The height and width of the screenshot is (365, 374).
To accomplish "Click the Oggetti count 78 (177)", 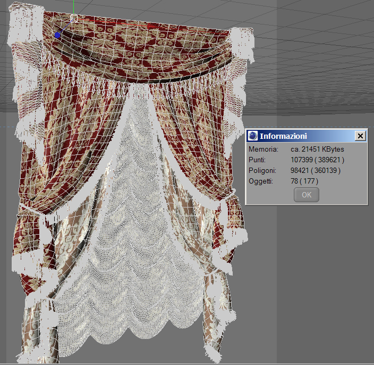I will (x=304, y=181).
